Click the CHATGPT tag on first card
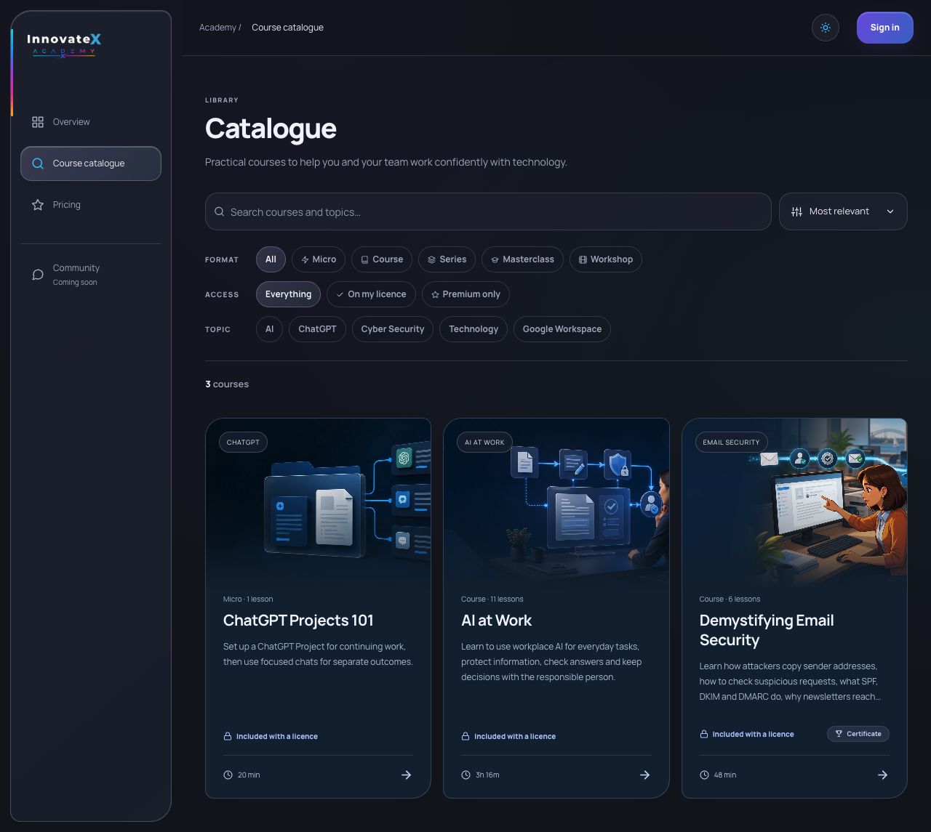 [243, 443]
